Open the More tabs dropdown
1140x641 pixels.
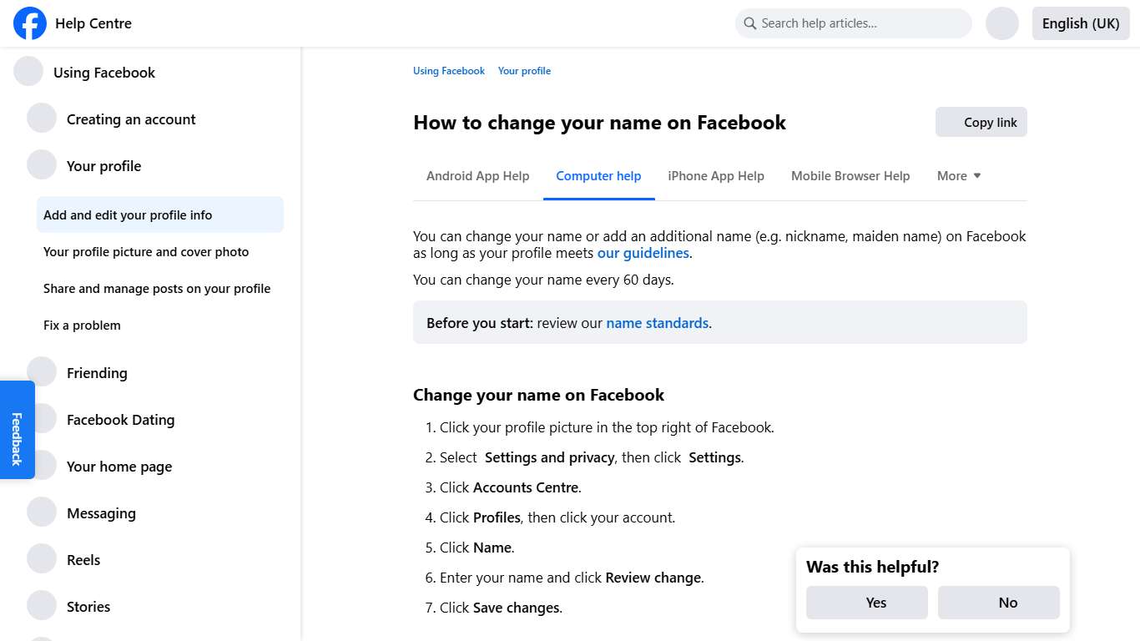click(x=958, y=175)
